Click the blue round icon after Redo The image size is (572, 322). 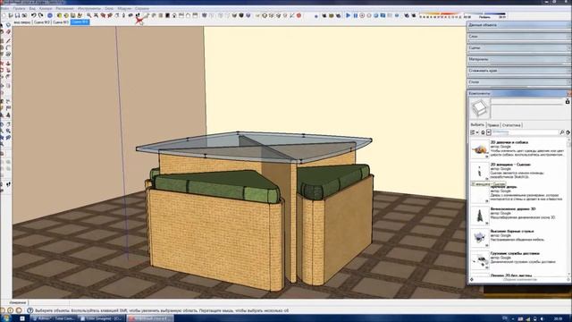pyautogui.click(x=50, y=15)
